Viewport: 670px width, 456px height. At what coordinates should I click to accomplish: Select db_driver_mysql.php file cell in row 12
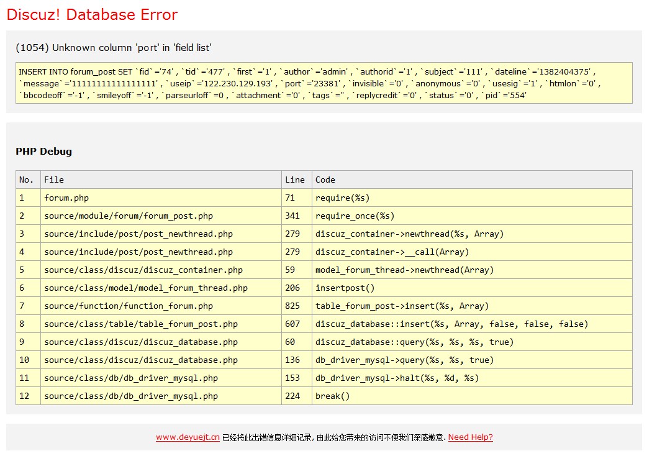coord(161,396)
